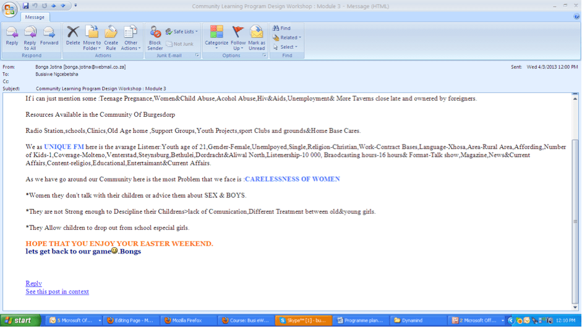This screenshot has width=582, height=327.
Task: Open Follow Up flag dropdown
Action: tap(238, 38)
